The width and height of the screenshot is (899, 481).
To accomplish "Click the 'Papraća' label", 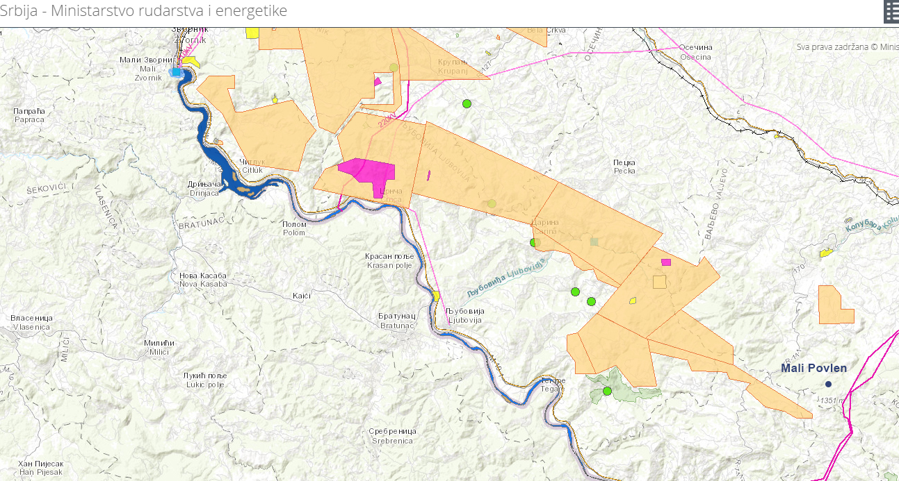I will click(x=29, y=115).
